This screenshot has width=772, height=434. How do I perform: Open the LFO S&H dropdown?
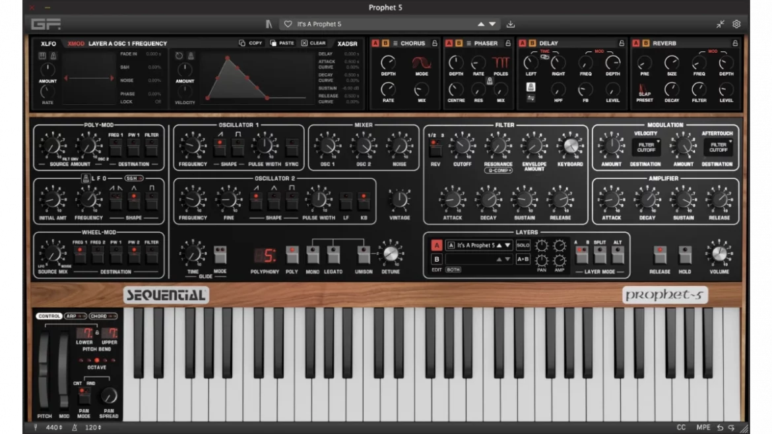pos(133,178)
